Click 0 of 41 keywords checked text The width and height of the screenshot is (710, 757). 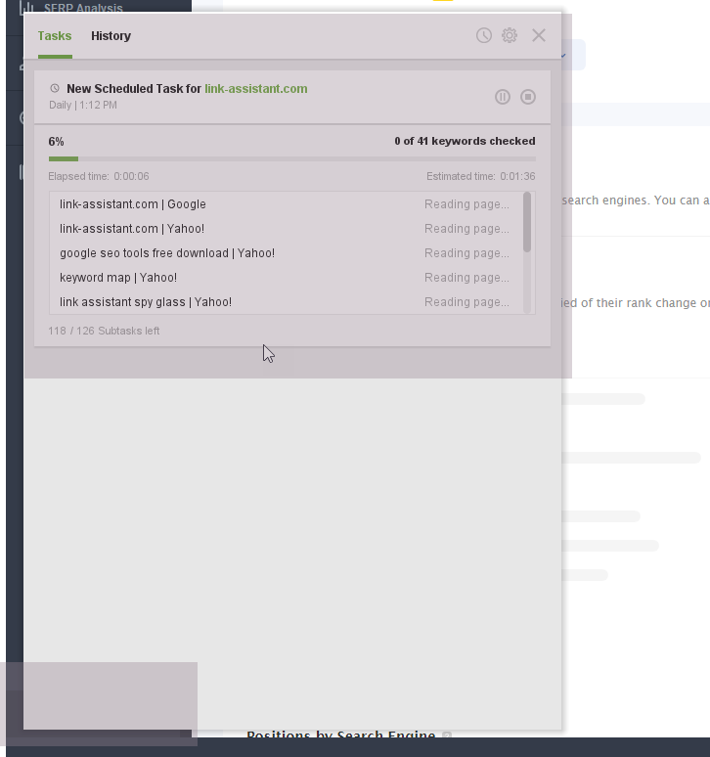pyautogui.click(x=465, y=141)
